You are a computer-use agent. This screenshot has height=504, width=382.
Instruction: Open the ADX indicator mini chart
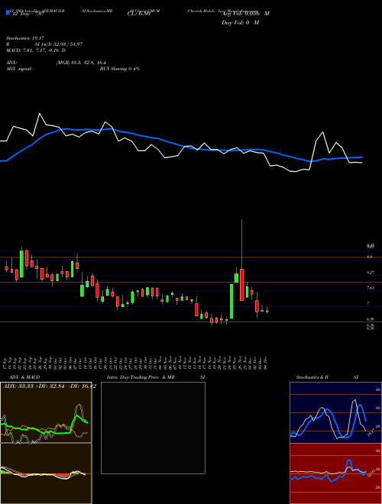46,412
